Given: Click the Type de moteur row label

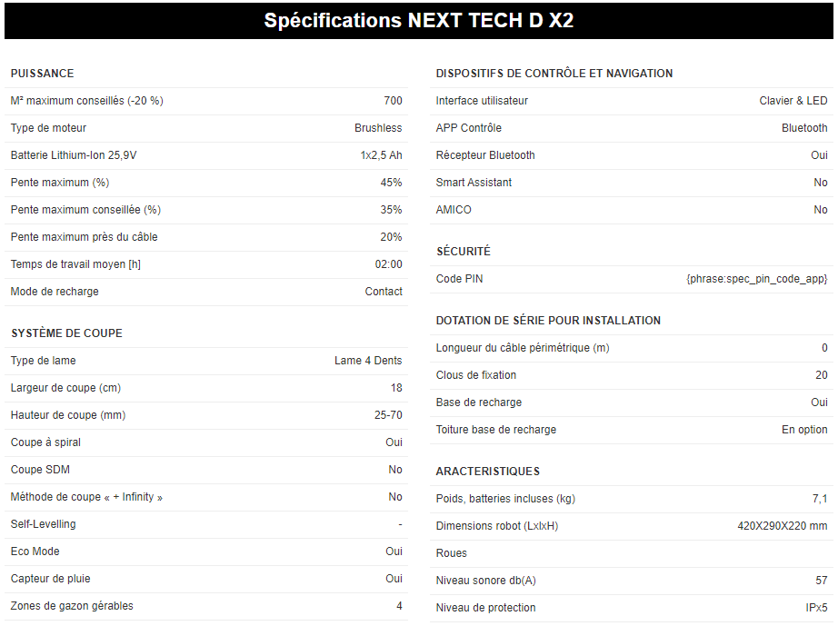Looking at the screenshot, I should click(49, 128).
